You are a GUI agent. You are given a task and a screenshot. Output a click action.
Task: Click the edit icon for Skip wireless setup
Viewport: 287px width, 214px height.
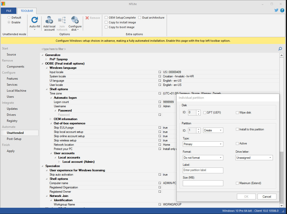click(160, 140)
